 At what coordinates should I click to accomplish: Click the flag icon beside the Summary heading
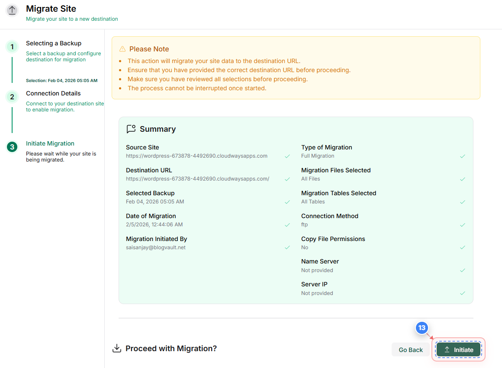(131, 129)
